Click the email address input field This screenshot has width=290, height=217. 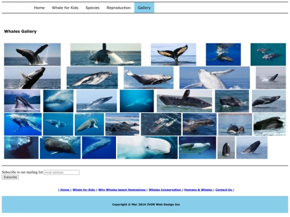[62, 173]
